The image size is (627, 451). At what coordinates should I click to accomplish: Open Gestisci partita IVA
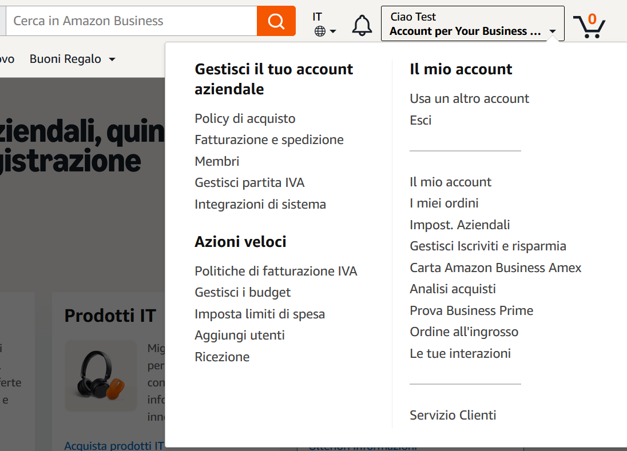tap(250, 182)
